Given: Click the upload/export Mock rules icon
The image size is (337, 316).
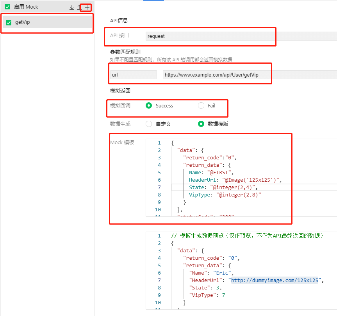Looking at the screenshot, I should point(78,7).
